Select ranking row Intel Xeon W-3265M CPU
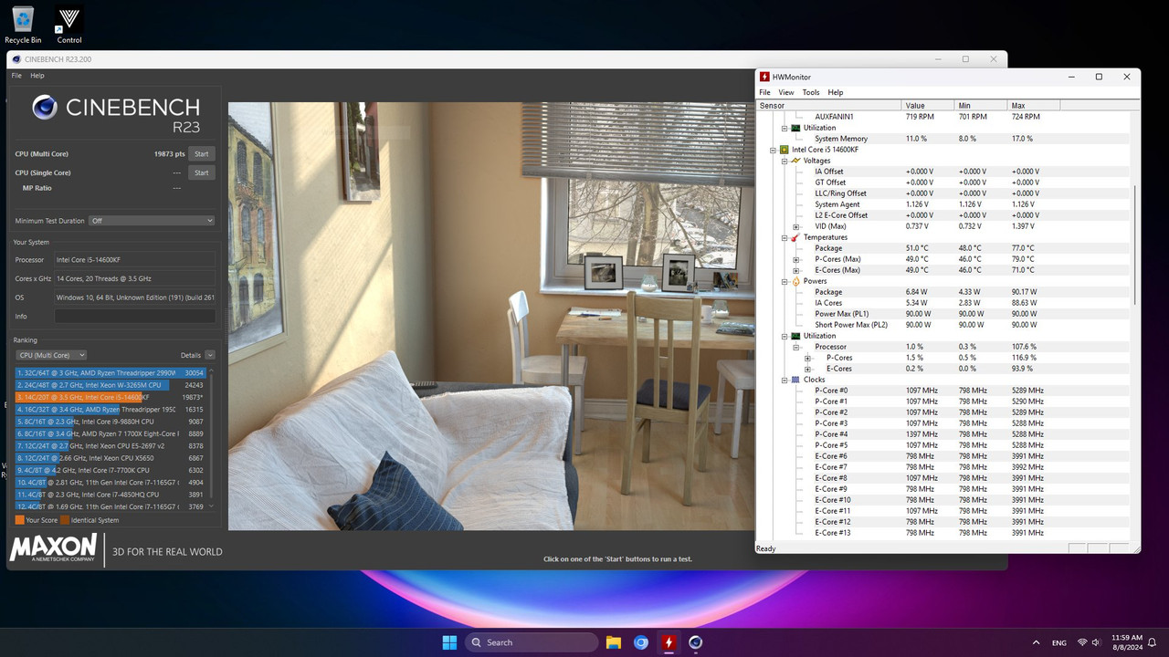Screen dimensions: 1169x657 point(111,385)
